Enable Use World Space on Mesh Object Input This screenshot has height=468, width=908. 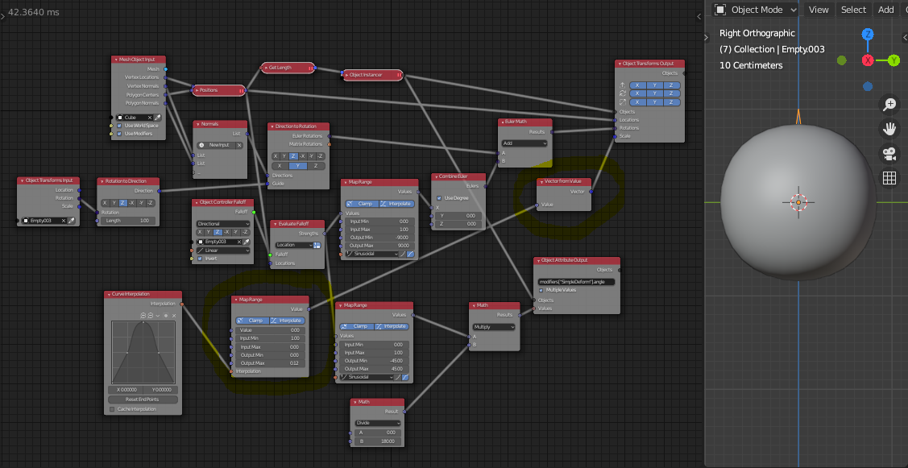pyautogui.click(x=119, y=125)
